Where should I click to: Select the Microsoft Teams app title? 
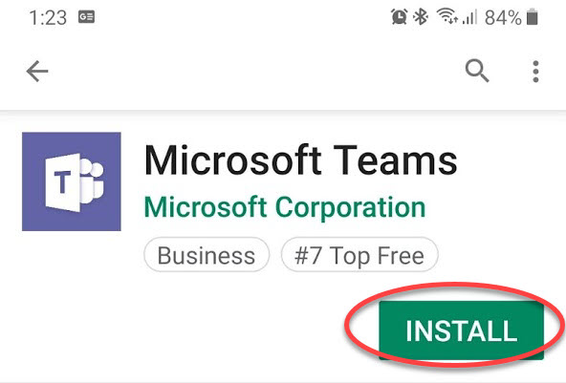click(x=300, y=160)
